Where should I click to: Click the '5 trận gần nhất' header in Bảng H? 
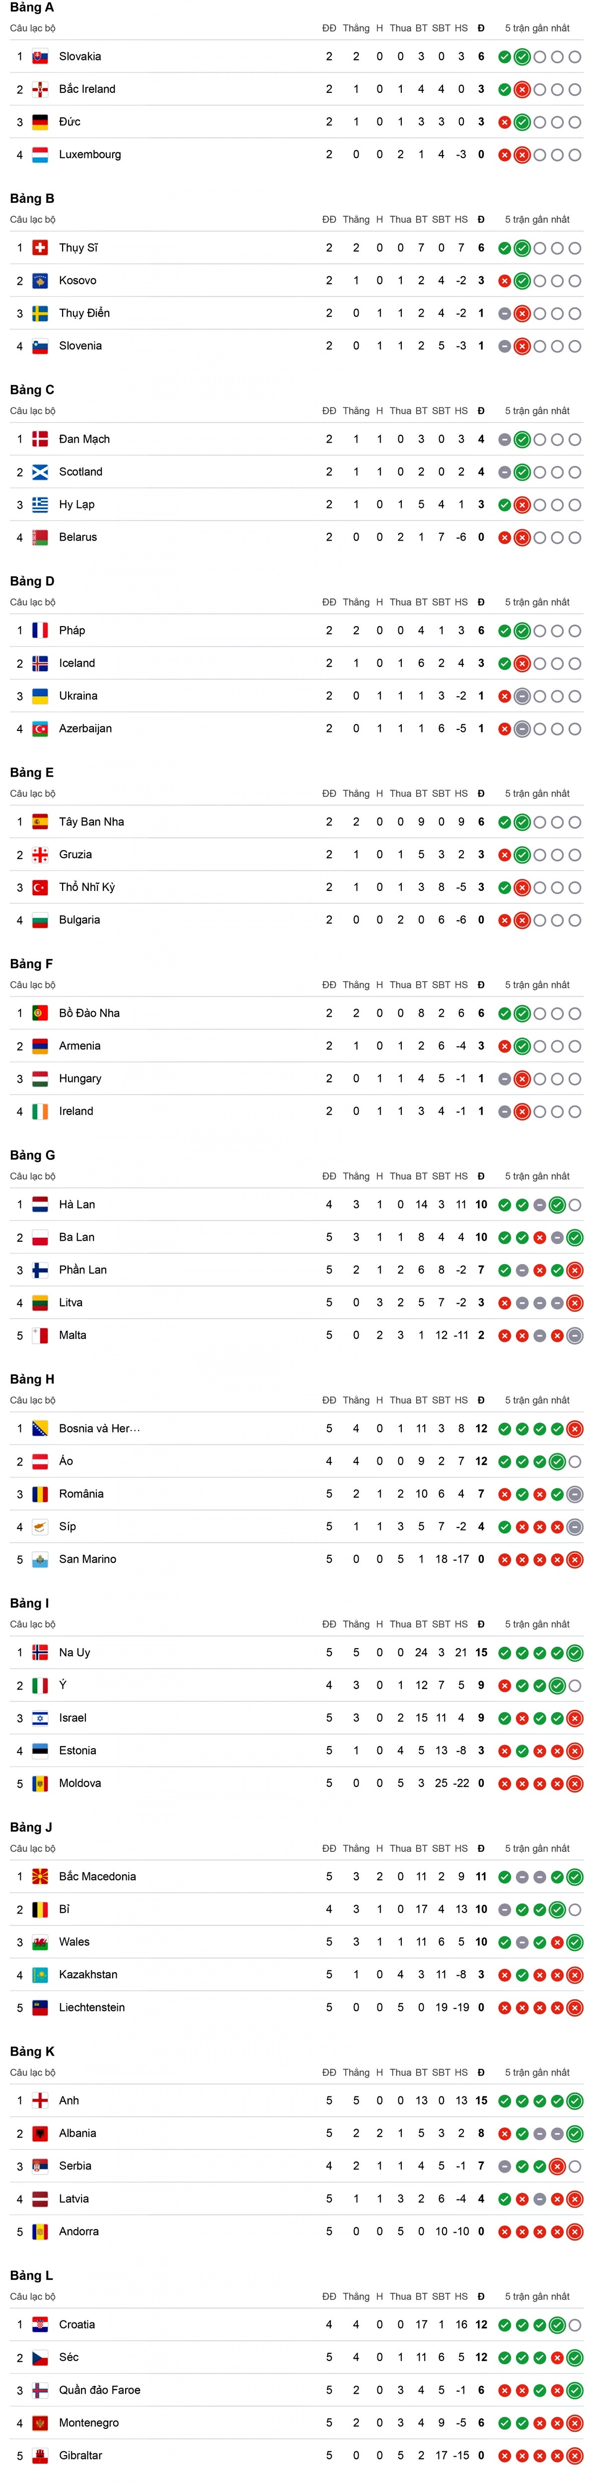click(537, 1401)
